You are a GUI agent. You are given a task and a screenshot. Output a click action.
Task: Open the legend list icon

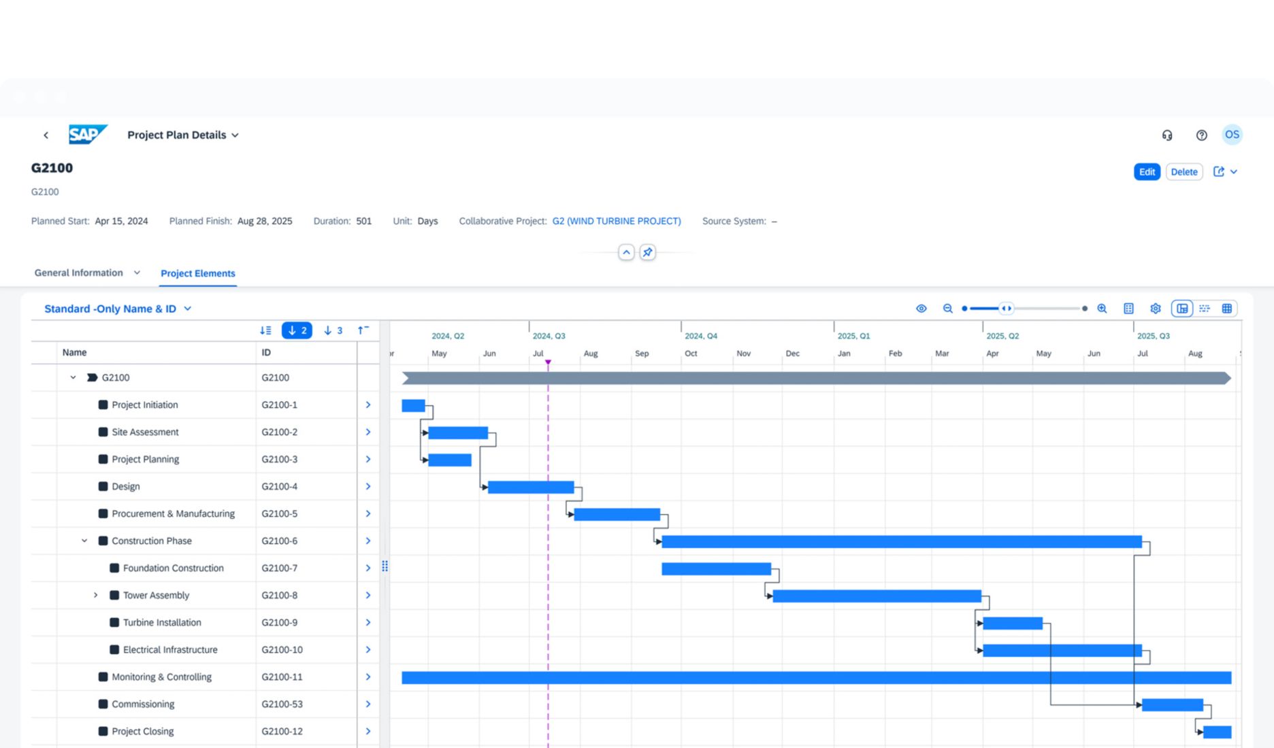(x=1128, y=309)
